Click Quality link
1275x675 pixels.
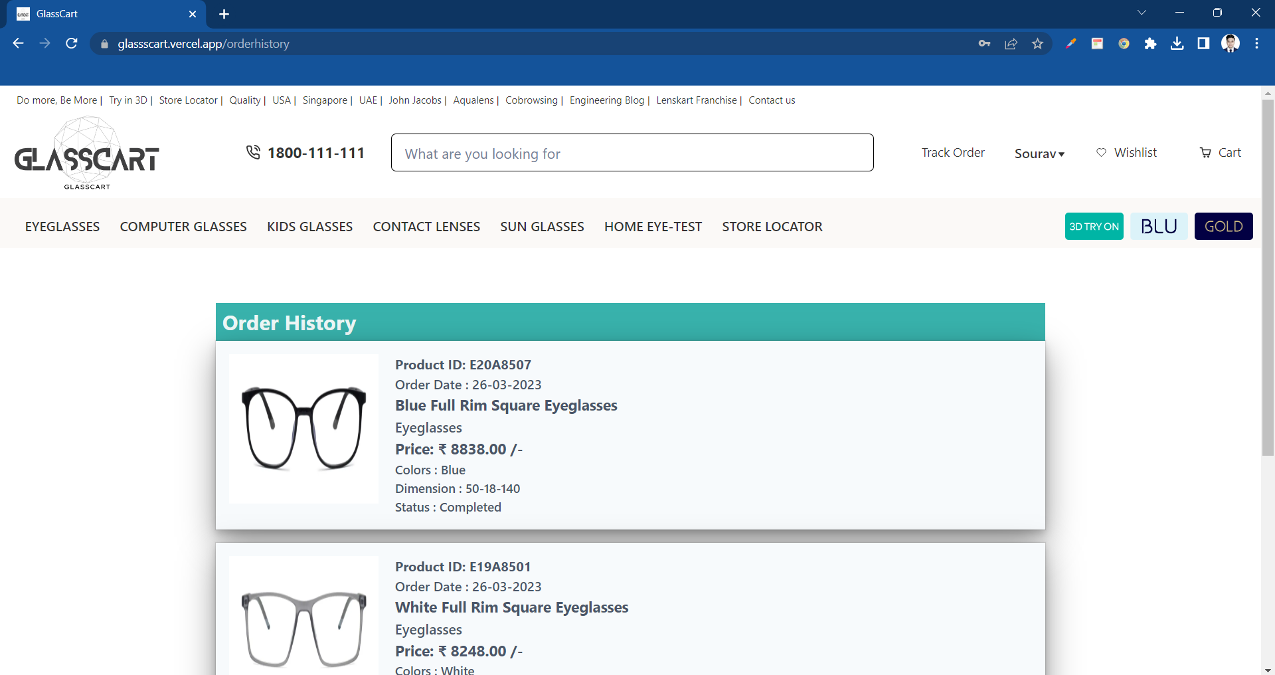[245, 100]
